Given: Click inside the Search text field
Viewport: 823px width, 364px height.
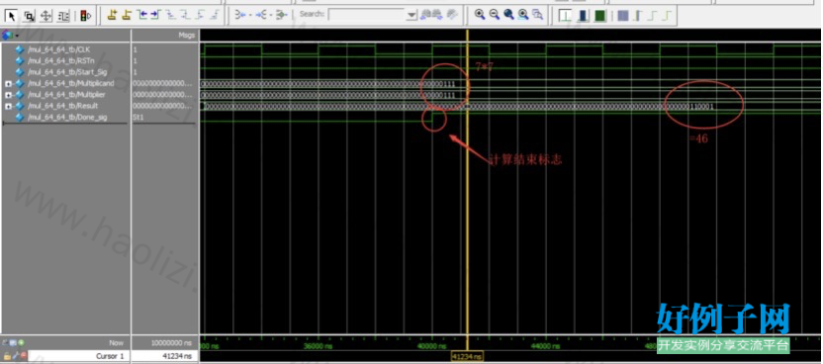Looking at the screenshot, I should point(367,15).
